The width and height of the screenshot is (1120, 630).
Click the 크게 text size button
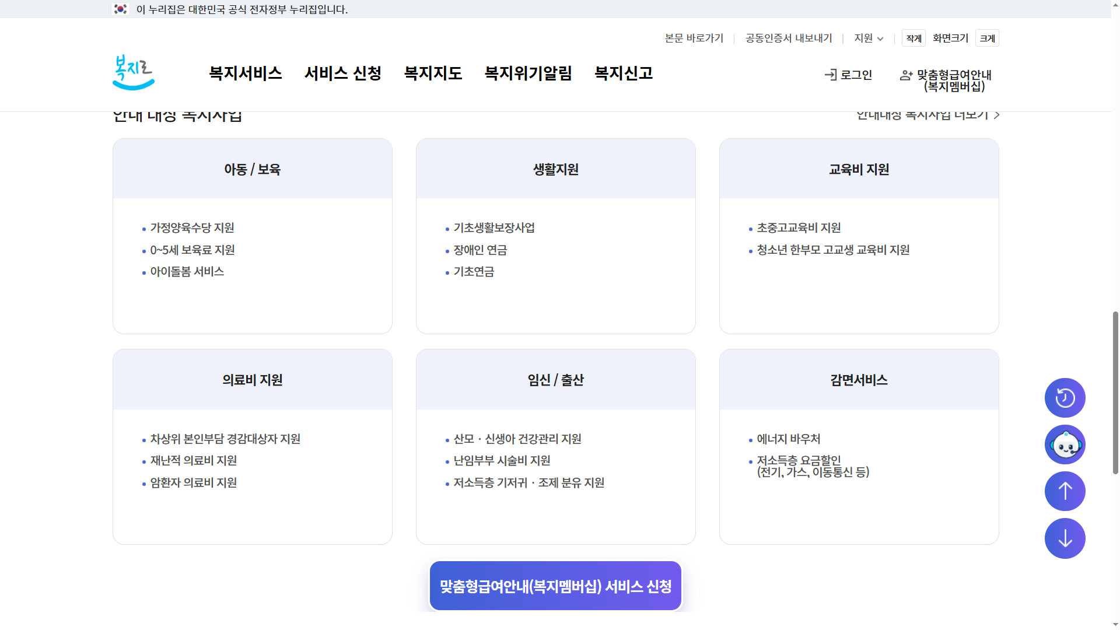987,38
